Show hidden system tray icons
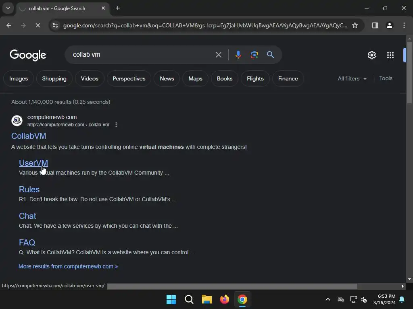 tap(328, 299)
